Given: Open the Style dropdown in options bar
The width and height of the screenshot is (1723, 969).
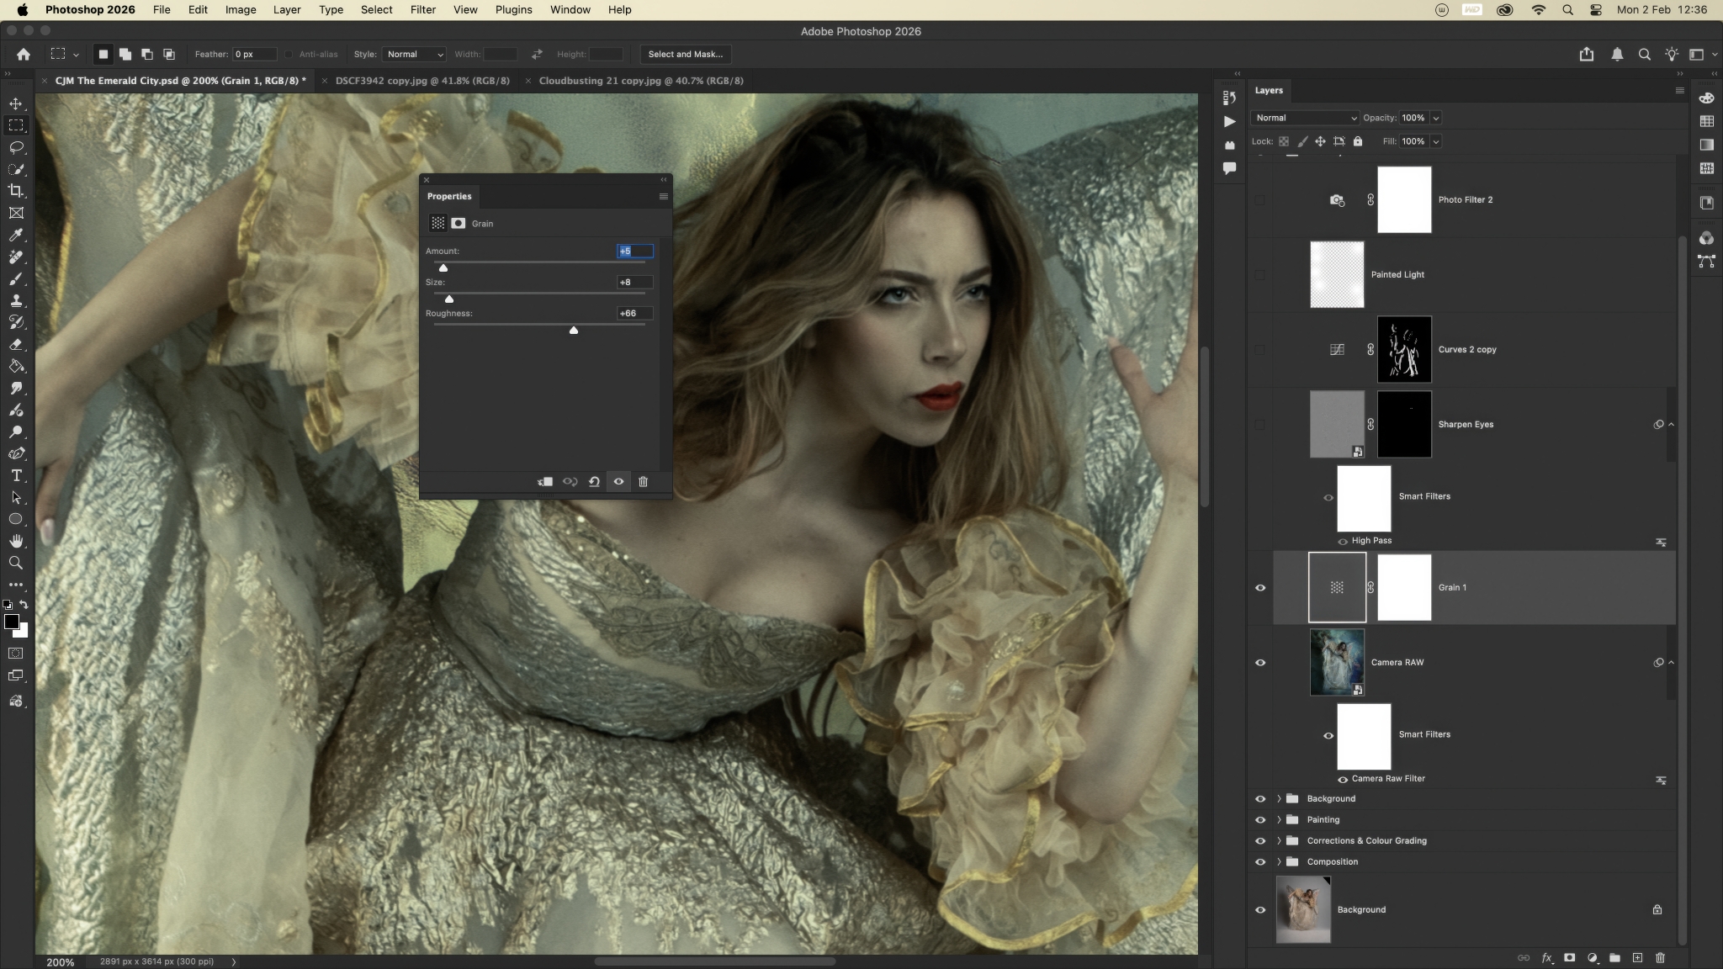Looking at the screenshot, I should 414,54.
